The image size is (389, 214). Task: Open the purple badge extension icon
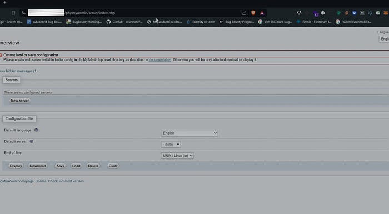(316, 13)
